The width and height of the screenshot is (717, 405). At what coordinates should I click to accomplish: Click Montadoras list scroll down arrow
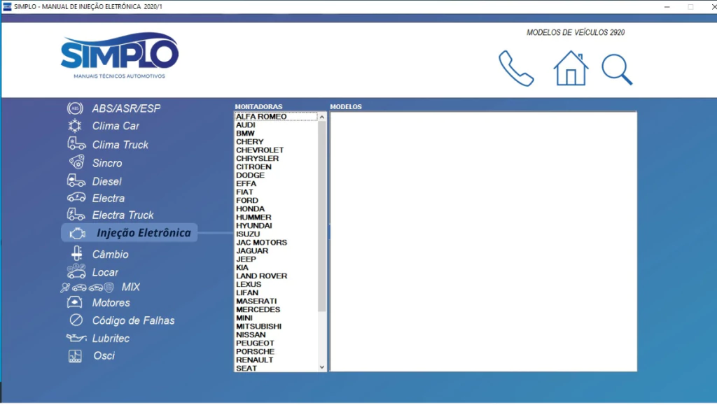[322, 367]
